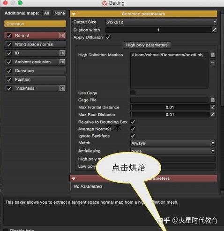The width and height of the screenshot is (224, 231).
Task: Open the Output Size 512x512 dropdown
Action: point(161,22)
